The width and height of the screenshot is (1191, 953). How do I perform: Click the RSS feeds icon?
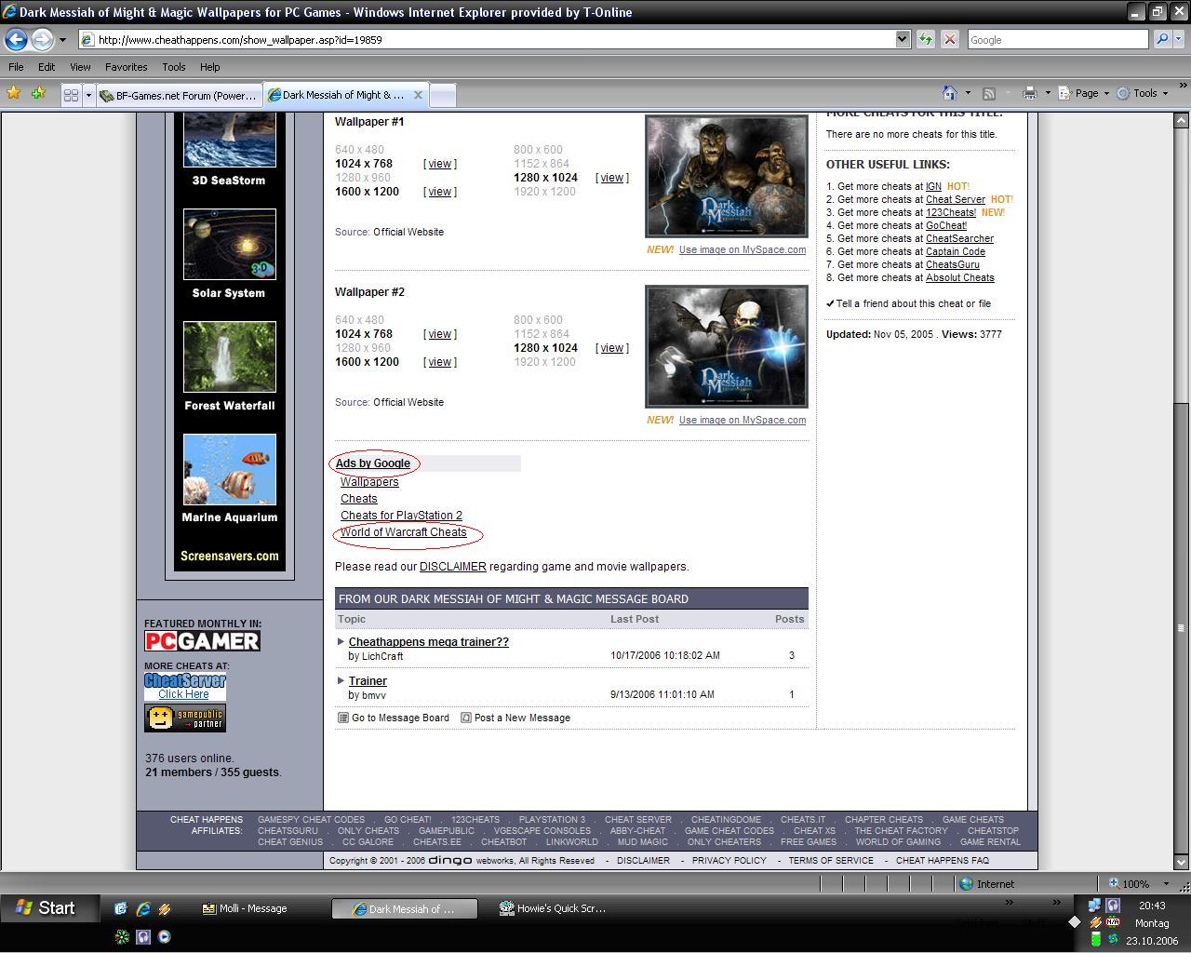989,93
